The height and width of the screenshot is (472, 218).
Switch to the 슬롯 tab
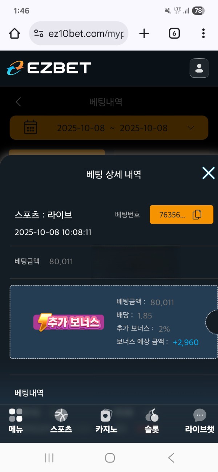[x=152, y=421]
